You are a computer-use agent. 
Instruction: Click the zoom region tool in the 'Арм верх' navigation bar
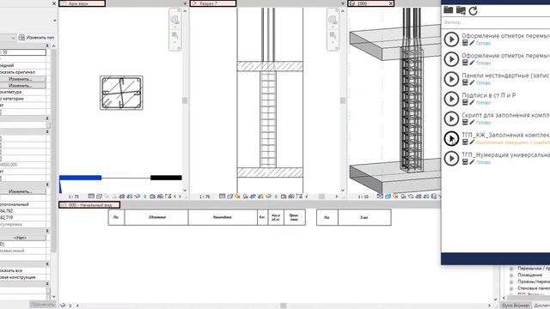tap(174, 35)
